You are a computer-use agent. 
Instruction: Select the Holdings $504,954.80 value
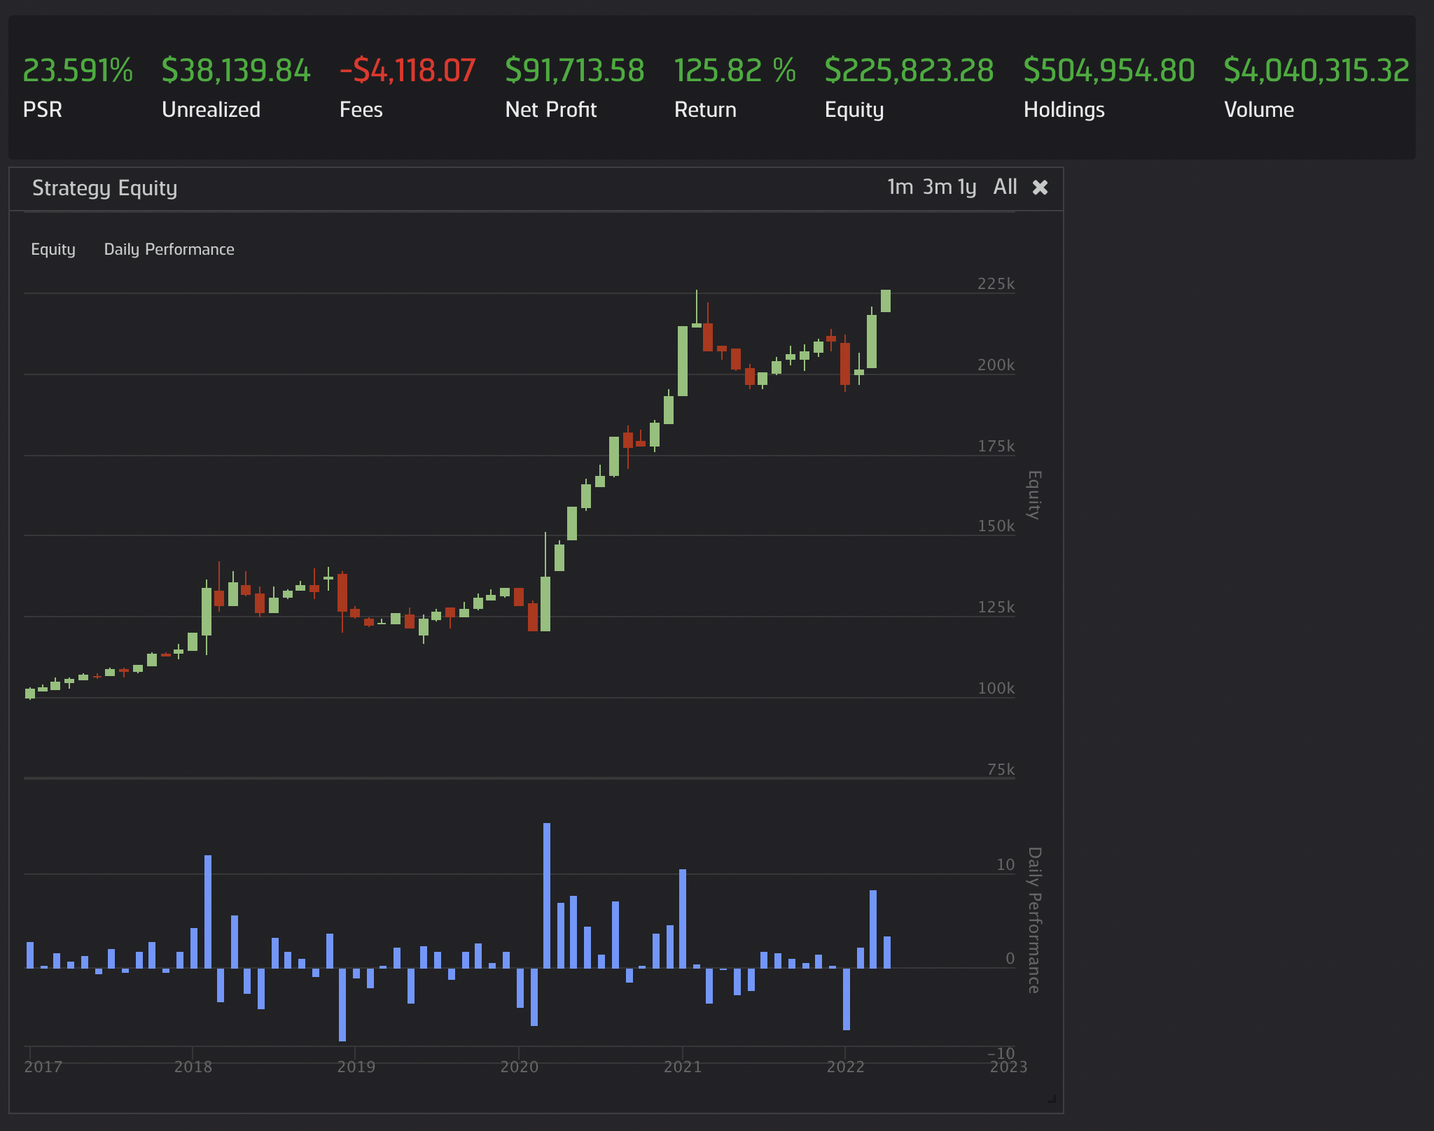click(x=1109, y=71)
